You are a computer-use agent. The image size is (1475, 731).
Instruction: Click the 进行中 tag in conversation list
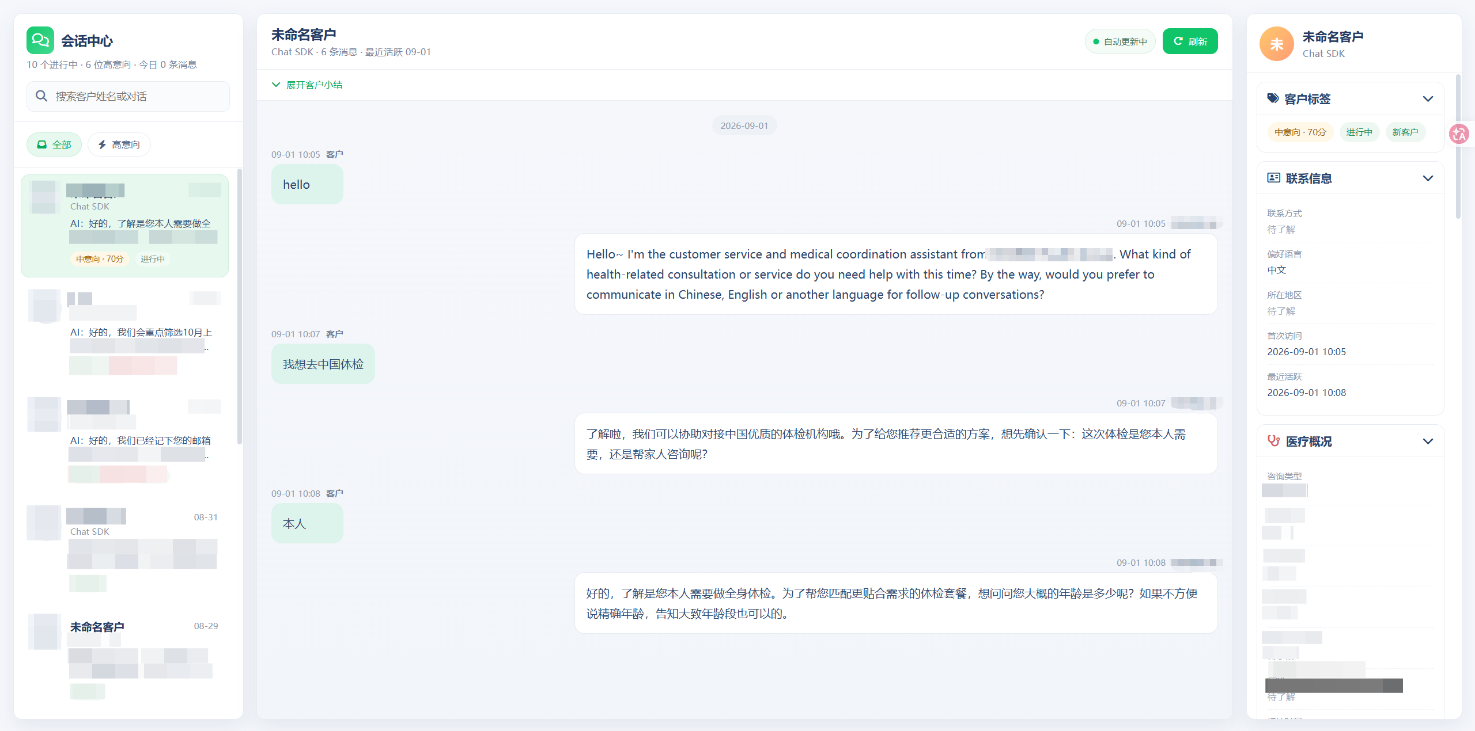pos(153,259)
